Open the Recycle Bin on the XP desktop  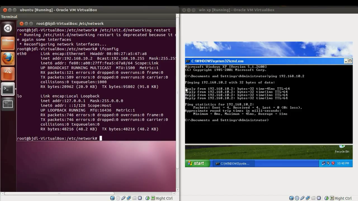(x=342, y=149)
